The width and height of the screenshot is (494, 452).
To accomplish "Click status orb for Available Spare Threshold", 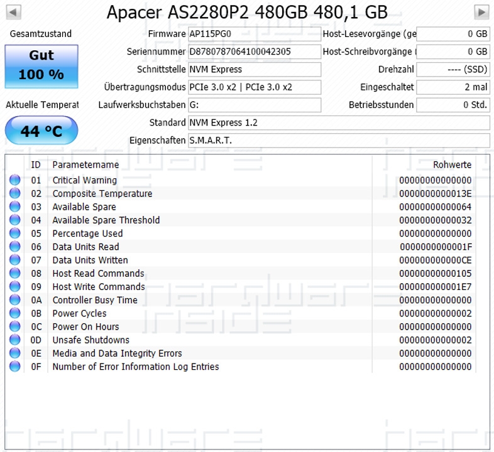I will point(15,220).
